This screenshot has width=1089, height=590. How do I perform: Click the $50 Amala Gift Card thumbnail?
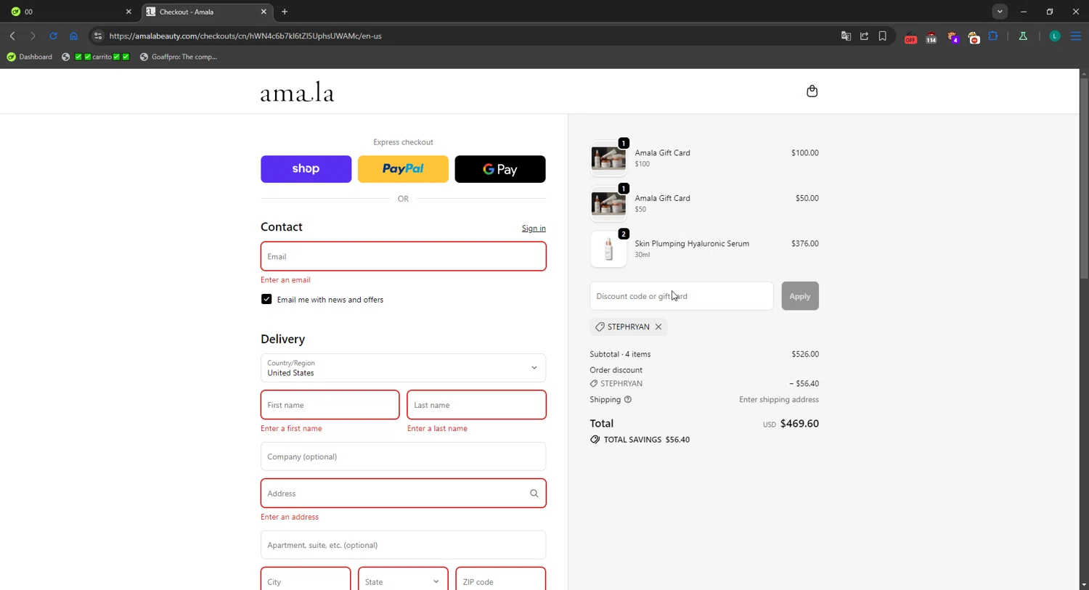608,204
